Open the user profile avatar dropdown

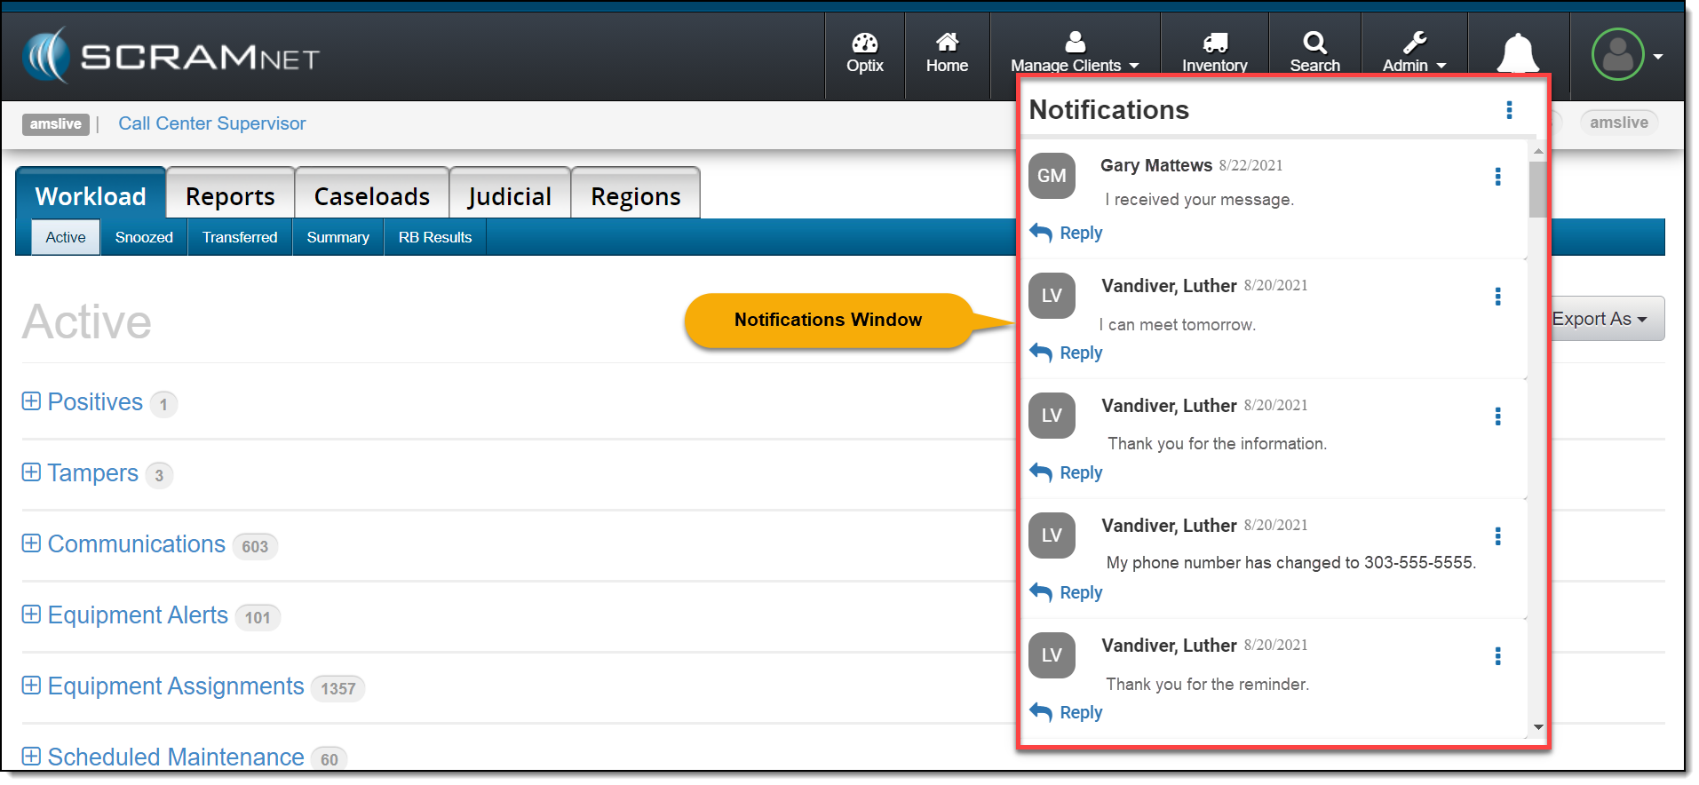point(1627,55)
